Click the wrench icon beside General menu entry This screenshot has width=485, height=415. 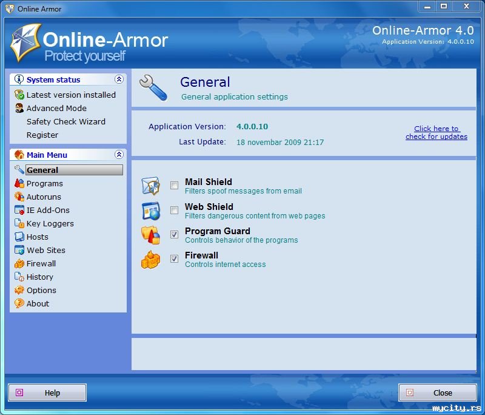pyautogui.click(x=19, y=170)
